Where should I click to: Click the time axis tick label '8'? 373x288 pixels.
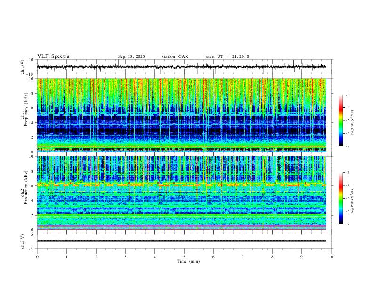[x=272, y=257]
